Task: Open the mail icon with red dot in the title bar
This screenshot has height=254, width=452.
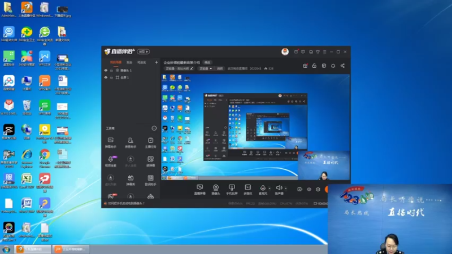Action: pyautogui.click(x=296, y=52)
